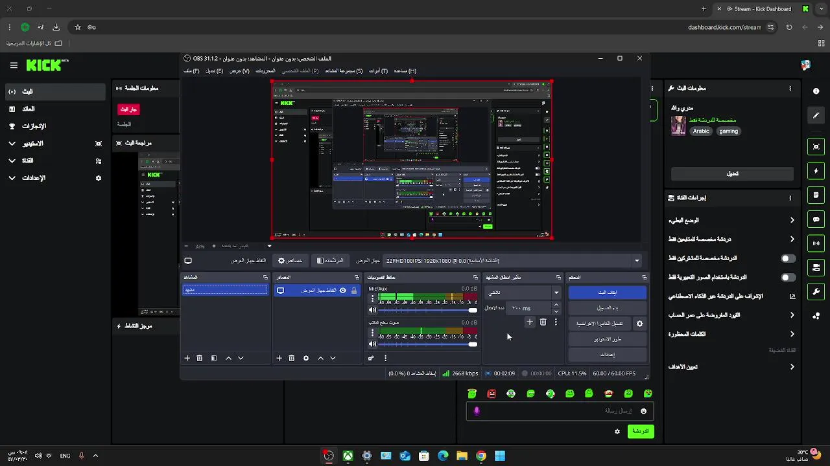Open virtual camera settings gear

point(639,324)
